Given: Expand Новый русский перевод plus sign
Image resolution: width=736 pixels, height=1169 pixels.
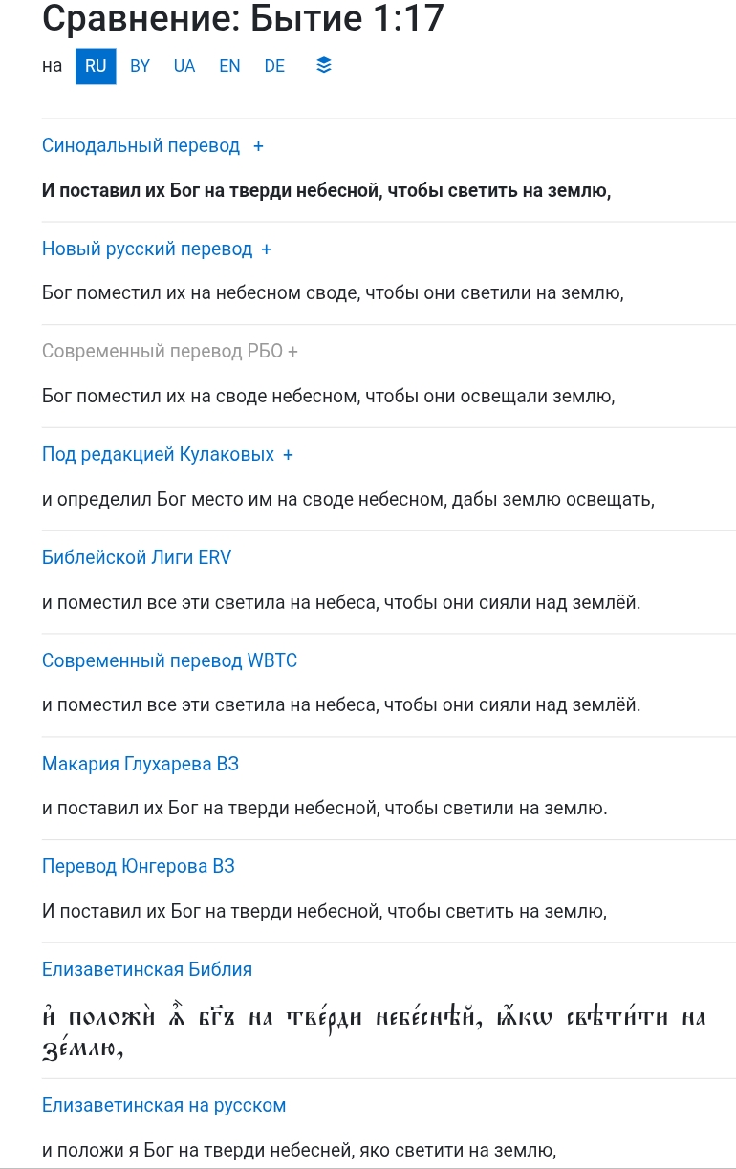Looking at the screenshot, I should click(267, 249).
